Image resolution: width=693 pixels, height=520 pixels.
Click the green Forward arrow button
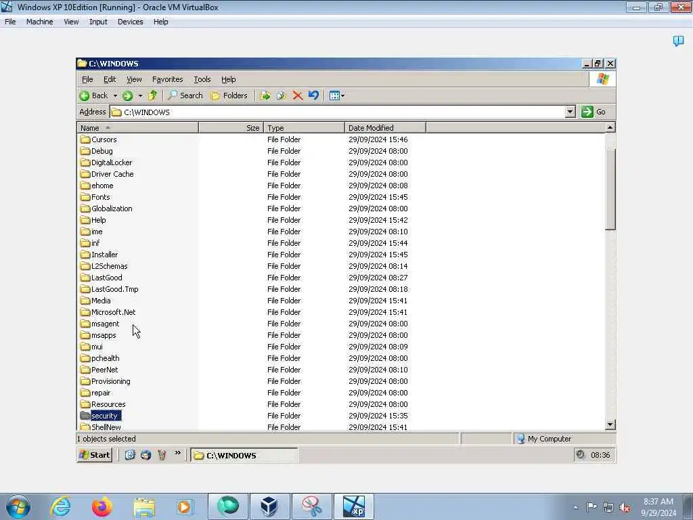[127, 95]
